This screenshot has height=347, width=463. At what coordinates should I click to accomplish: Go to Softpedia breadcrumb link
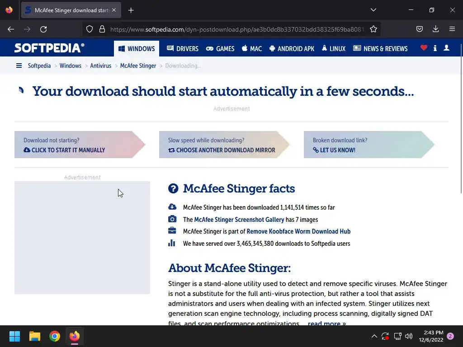coord(39,66)
